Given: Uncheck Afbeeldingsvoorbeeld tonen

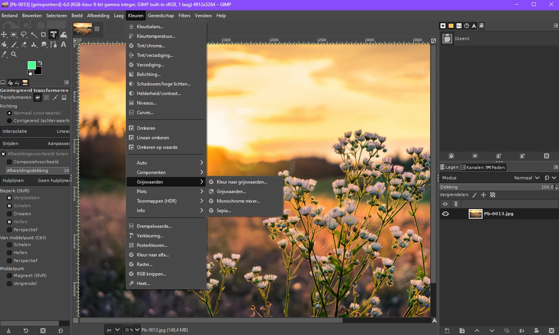Looking at the screenshot, I should click(x=3, y=154).
